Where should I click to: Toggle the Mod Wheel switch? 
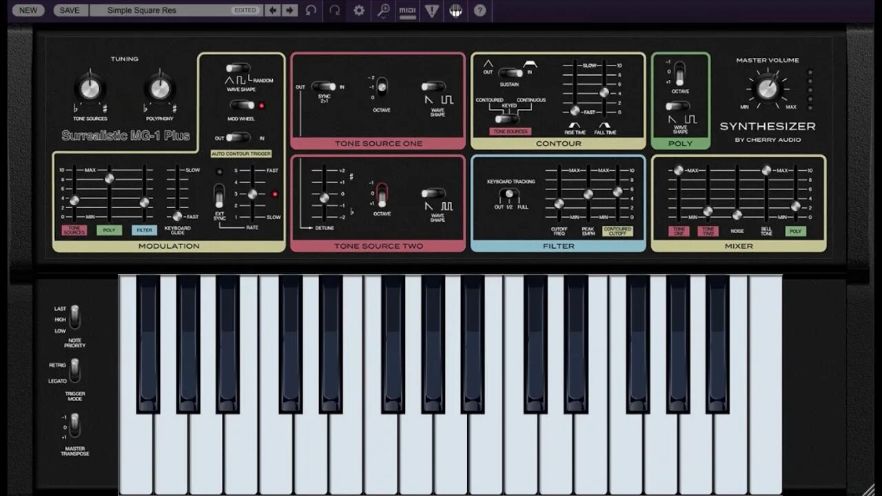[x=242, y=105]
